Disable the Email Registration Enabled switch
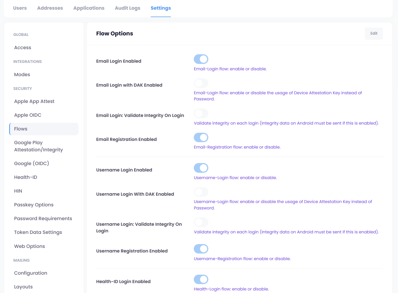 click(x=201, y=137)
